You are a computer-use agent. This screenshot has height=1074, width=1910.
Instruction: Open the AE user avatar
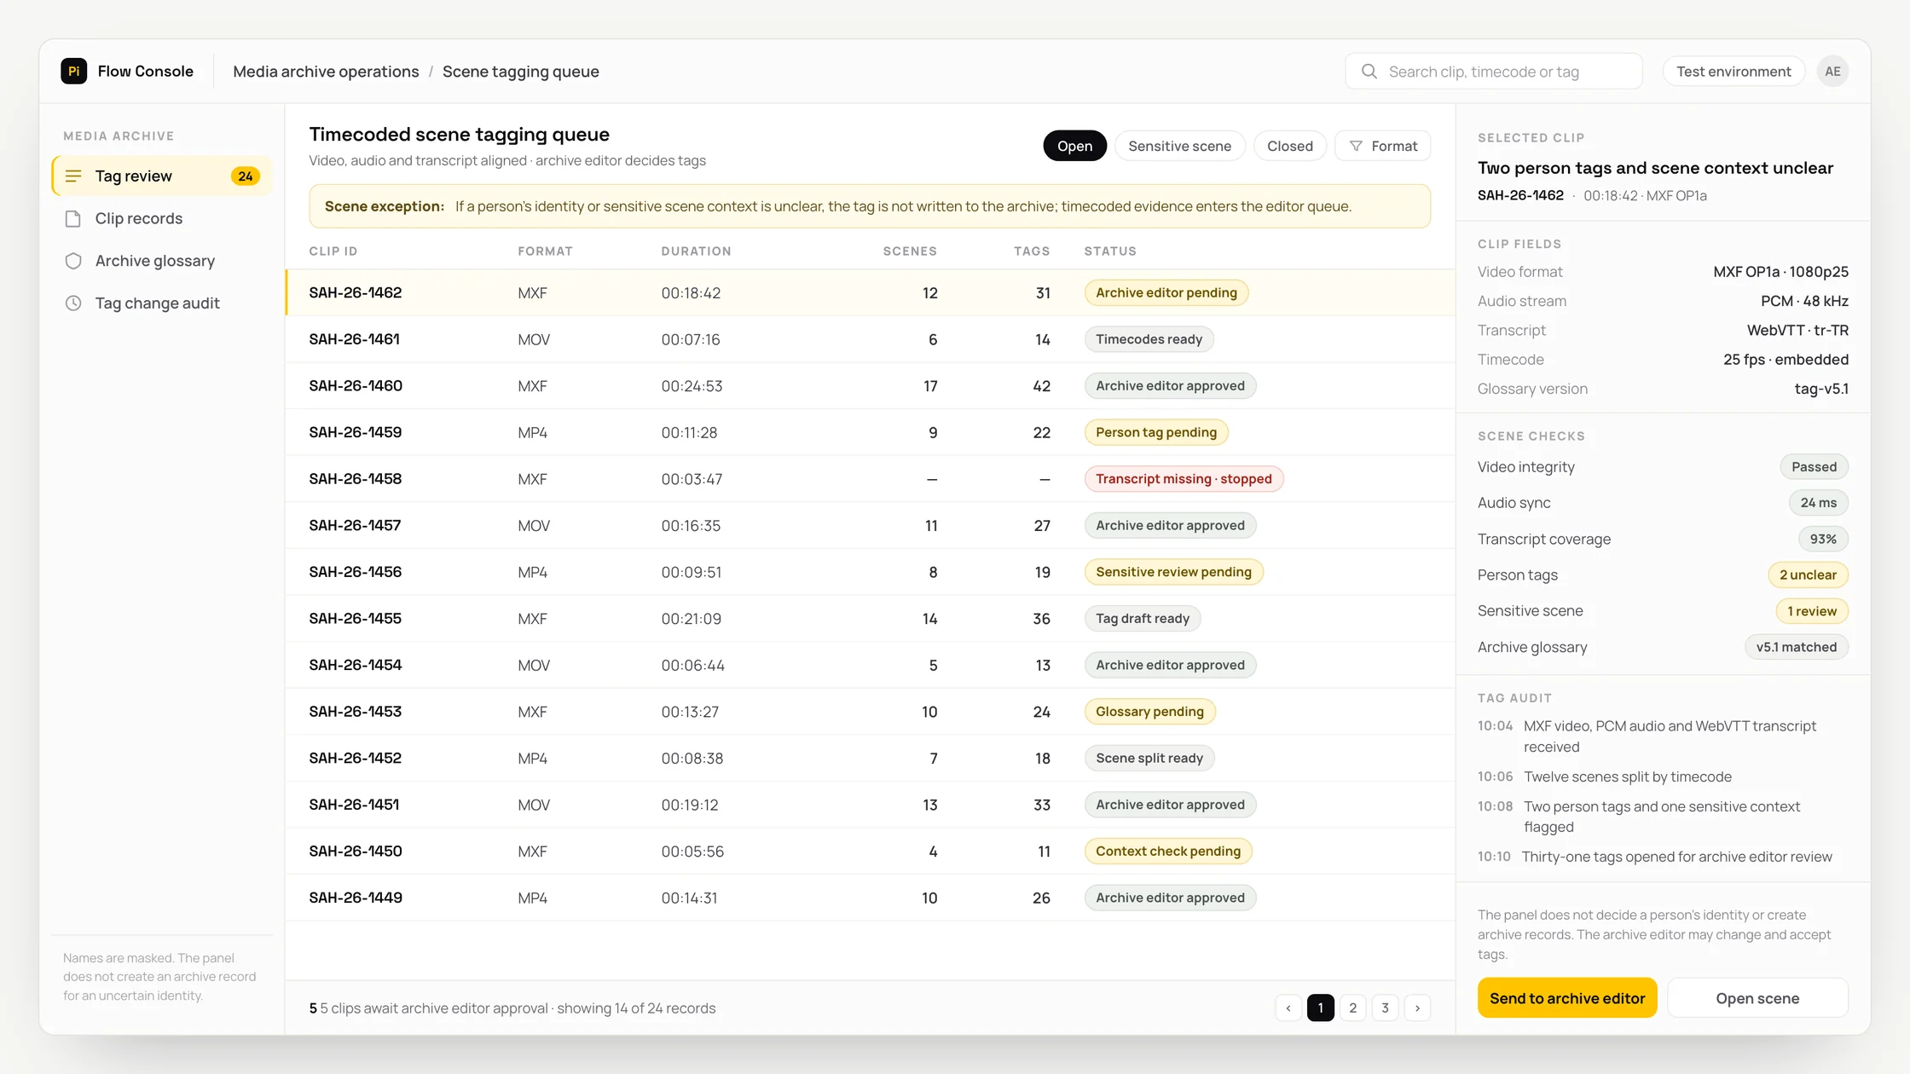tap(1832, 72)
